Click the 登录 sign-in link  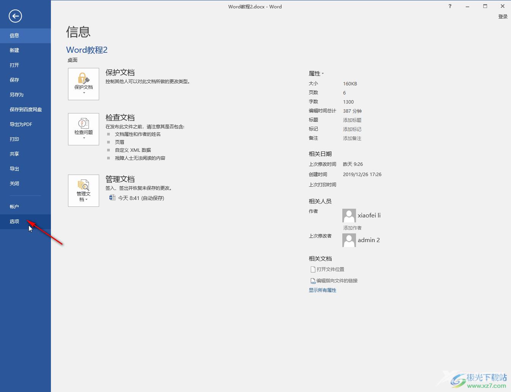coord(503,17)
